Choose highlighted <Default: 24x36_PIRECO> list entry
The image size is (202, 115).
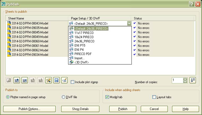coord(91,28)
